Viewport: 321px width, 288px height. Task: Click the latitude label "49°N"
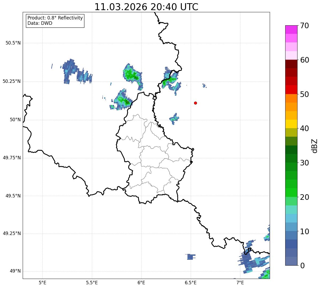click(15, 271)
